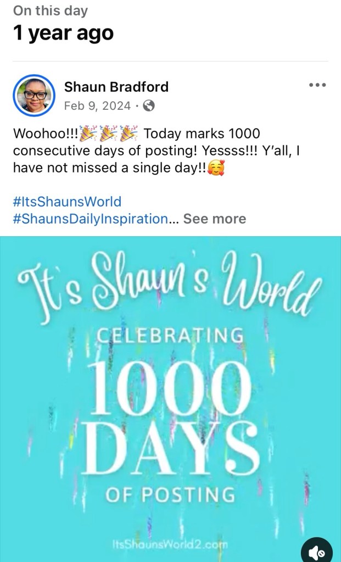This screenshot has height=562, width=341.
Task: Click the smiling face with hearts emoji
Action: [x=217, y=169]
